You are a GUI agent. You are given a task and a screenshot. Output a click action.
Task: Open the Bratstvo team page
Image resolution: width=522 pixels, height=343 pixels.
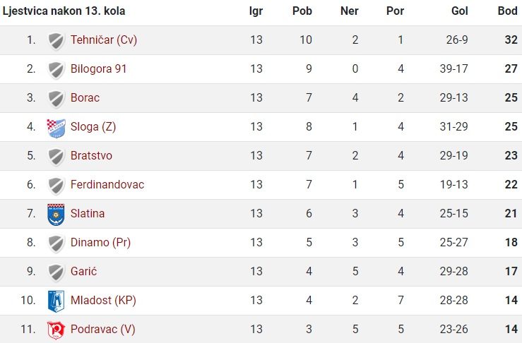click(91, 156)
